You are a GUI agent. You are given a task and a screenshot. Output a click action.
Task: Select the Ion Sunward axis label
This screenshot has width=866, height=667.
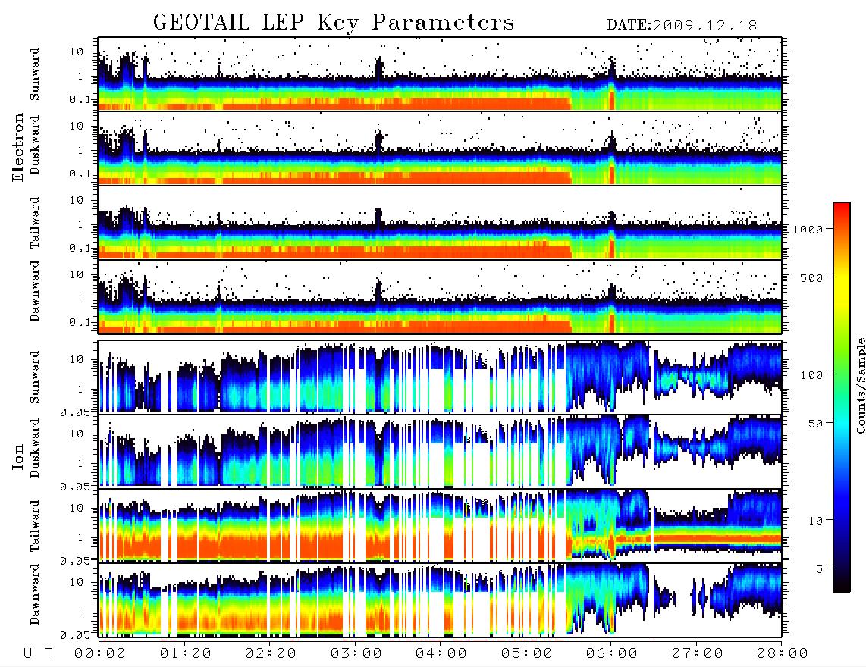click(x=35, y=377)
